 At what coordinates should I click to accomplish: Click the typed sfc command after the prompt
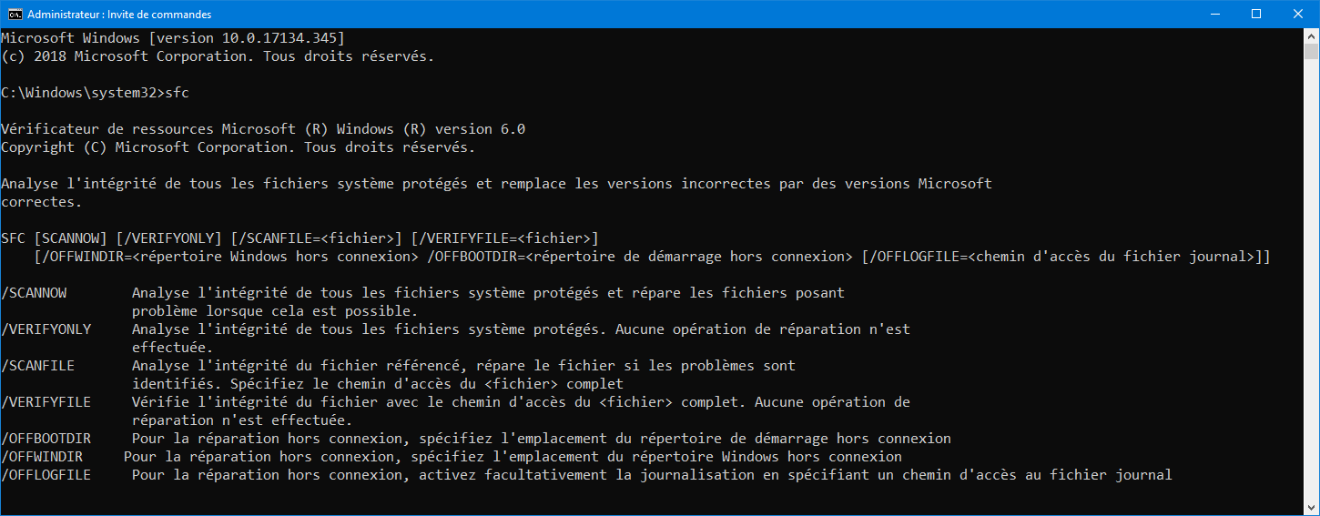click(x=177, y=93)
